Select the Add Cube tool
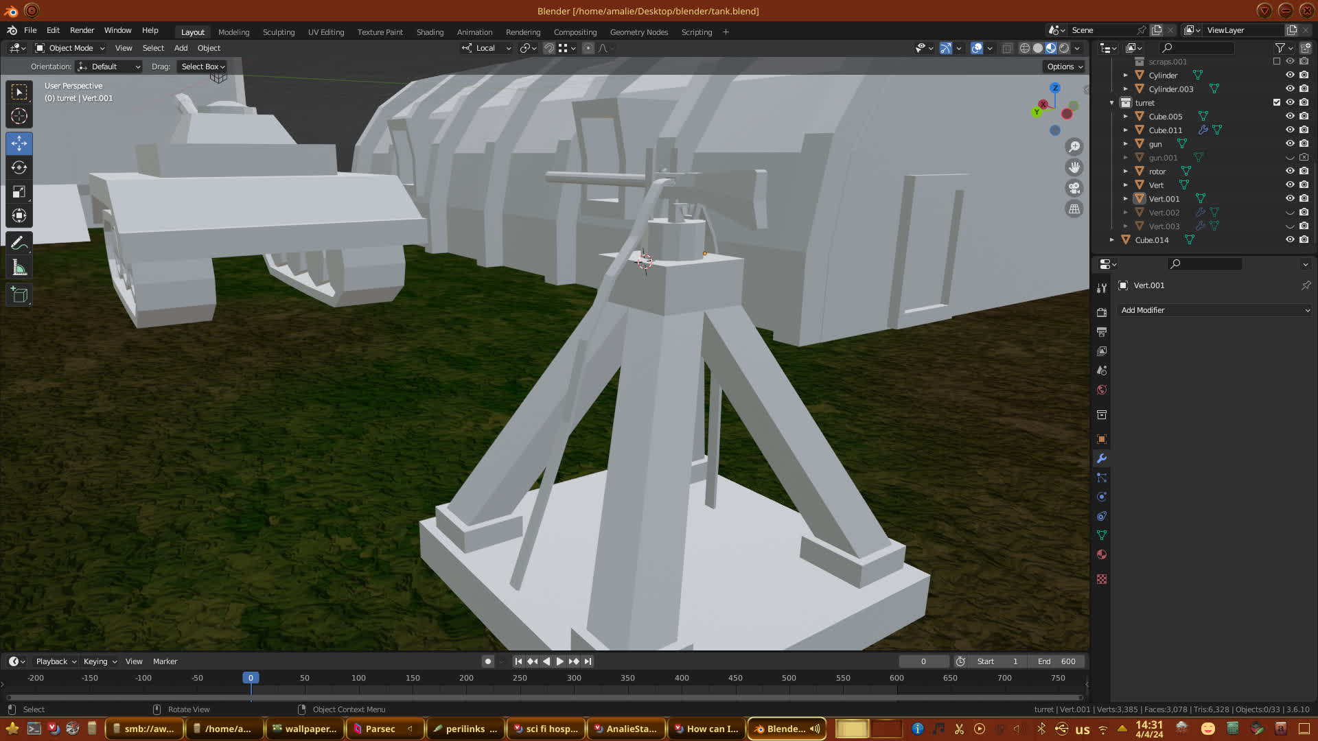The width and height of the screenshot is (1318, 741). 19,296
